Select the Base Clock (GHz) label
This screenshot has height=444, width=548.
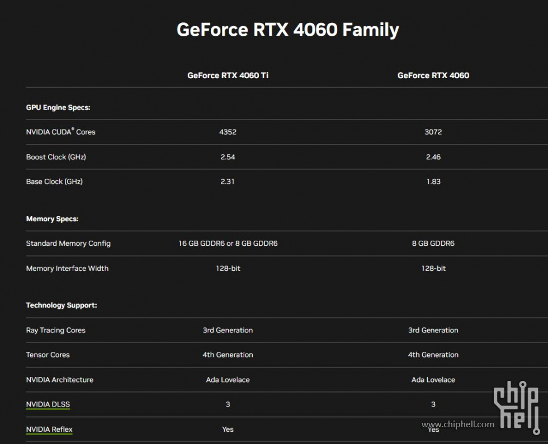coord(54,182)
